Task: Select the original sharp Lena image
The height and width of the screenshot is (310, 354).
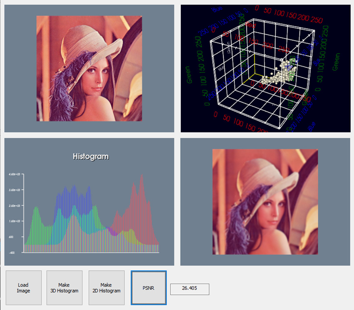Action: [89, 68]
